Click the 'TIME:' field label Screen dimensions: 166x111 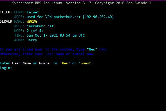coord(19,35)
